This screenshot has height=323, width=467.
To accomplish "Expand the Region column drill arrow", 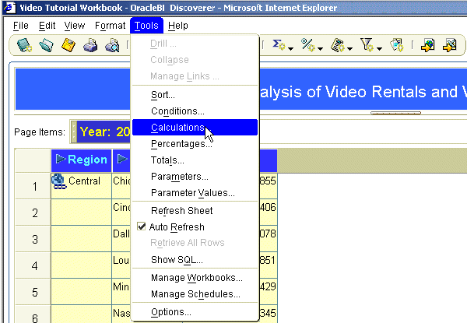I will [61, 159].
